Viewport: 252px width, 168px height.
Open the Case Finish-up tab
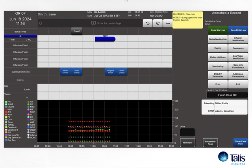[x=238, y=30]
